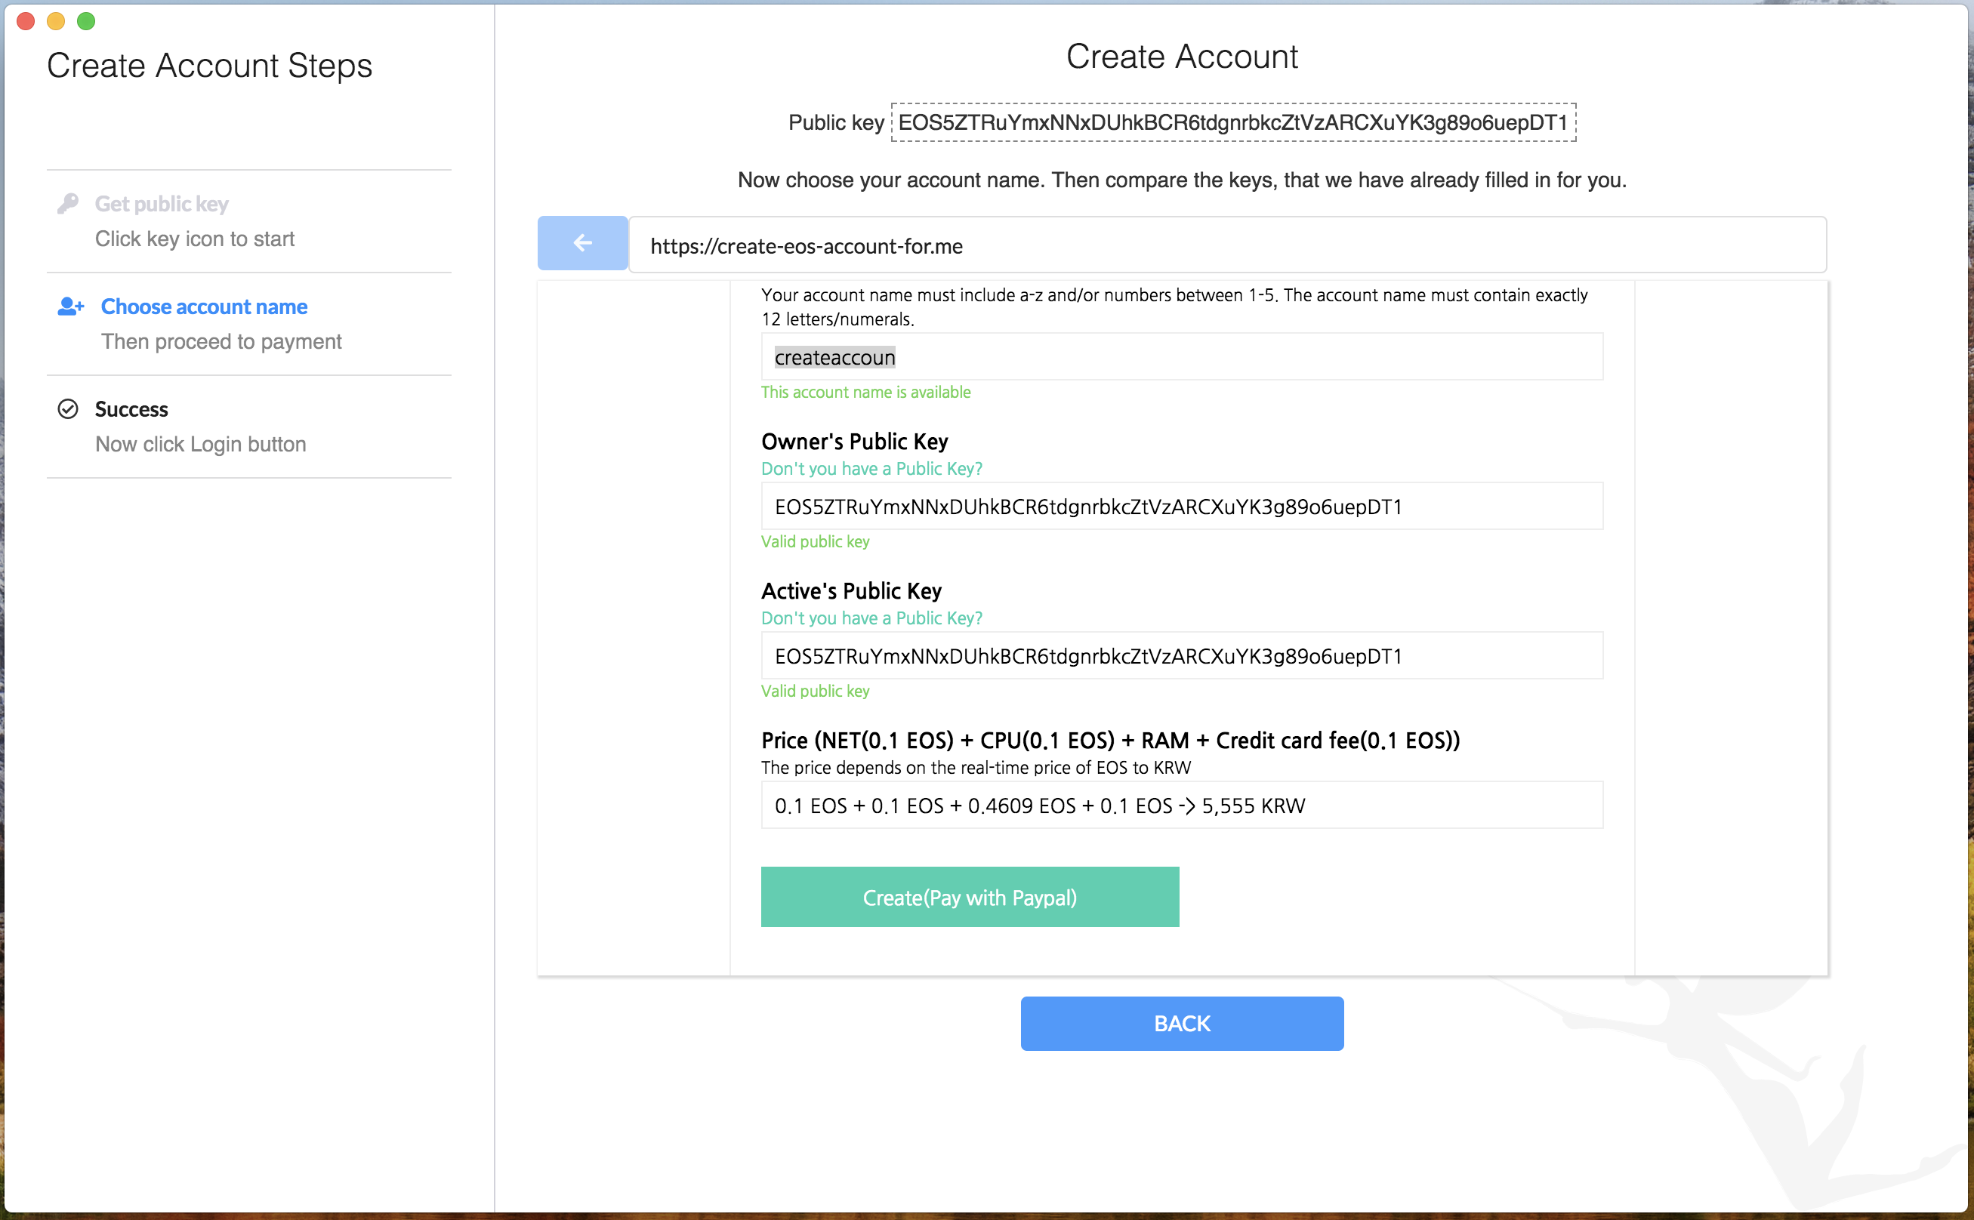This screenshot has width=1974, height=1220.
Task: Click the checkmark circle icon beside Success
Action: [x=68, y=409]
